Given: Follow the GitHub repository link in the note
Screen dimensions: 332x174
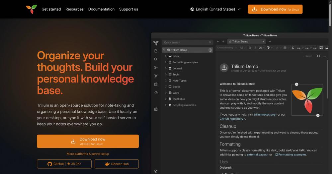Looking at the screenshot, I should point(231,119).
